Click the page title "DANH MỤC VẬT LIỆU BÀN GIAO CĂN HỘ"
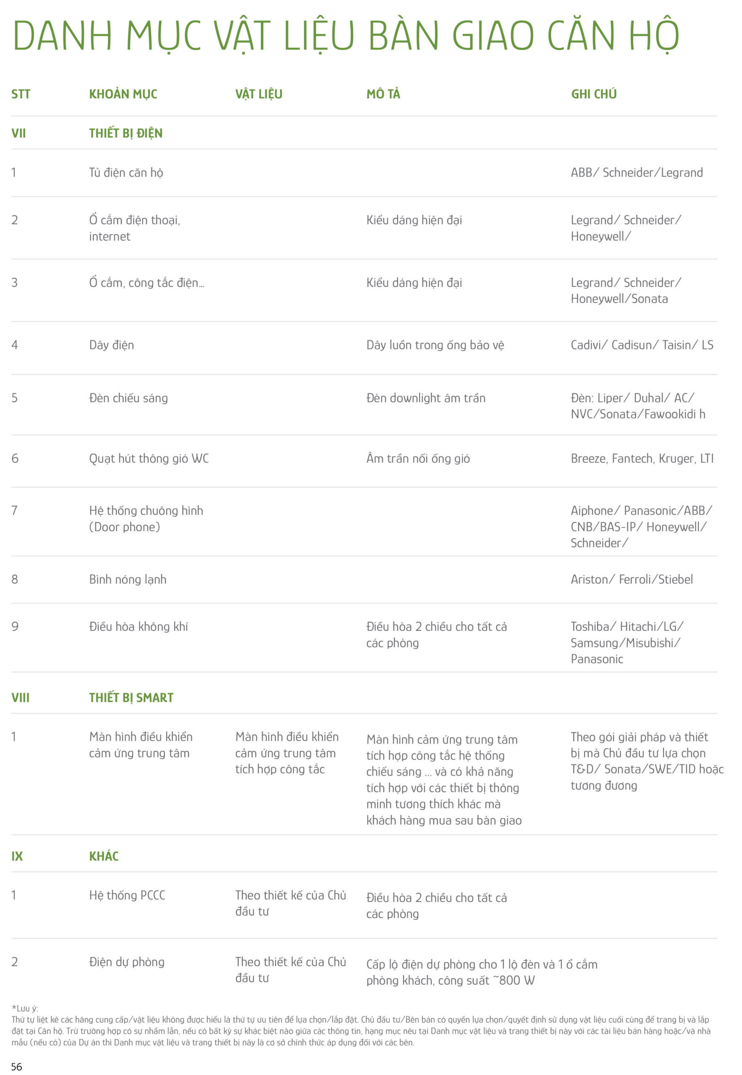 (x=346, y=35)
